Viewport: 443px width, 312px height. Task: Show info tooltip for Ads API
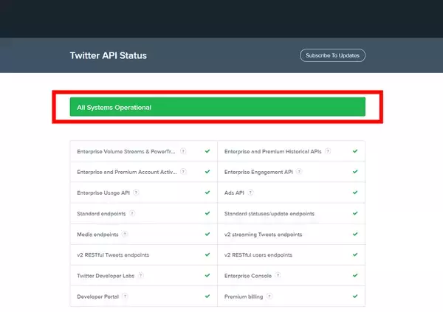(x=249, y=193)
